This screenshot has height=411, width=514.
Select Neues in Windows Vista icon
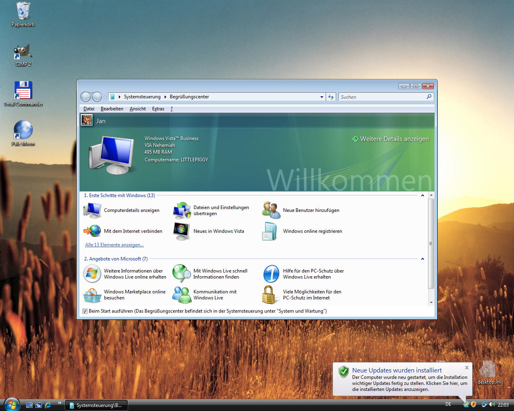182,231
